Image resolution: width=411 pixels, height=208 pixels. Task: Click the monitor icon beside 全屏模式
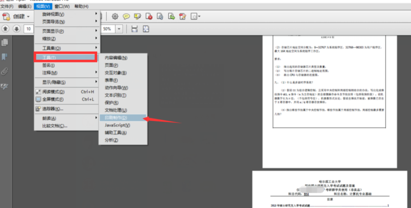point(38,100)
